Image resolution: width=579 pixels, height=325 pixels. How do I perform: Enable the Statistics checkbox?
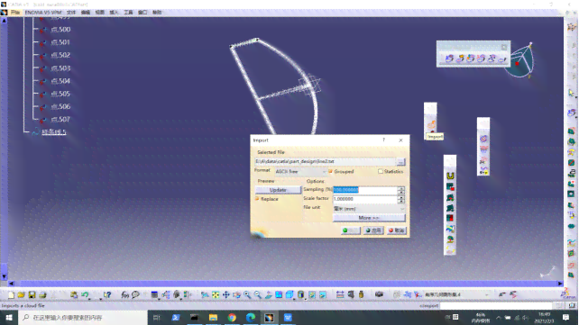pos(381,171)
